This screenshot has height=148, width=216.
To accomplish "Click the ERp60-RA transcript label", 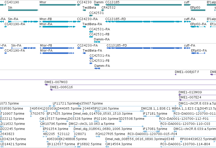I will tap(198, 24).
